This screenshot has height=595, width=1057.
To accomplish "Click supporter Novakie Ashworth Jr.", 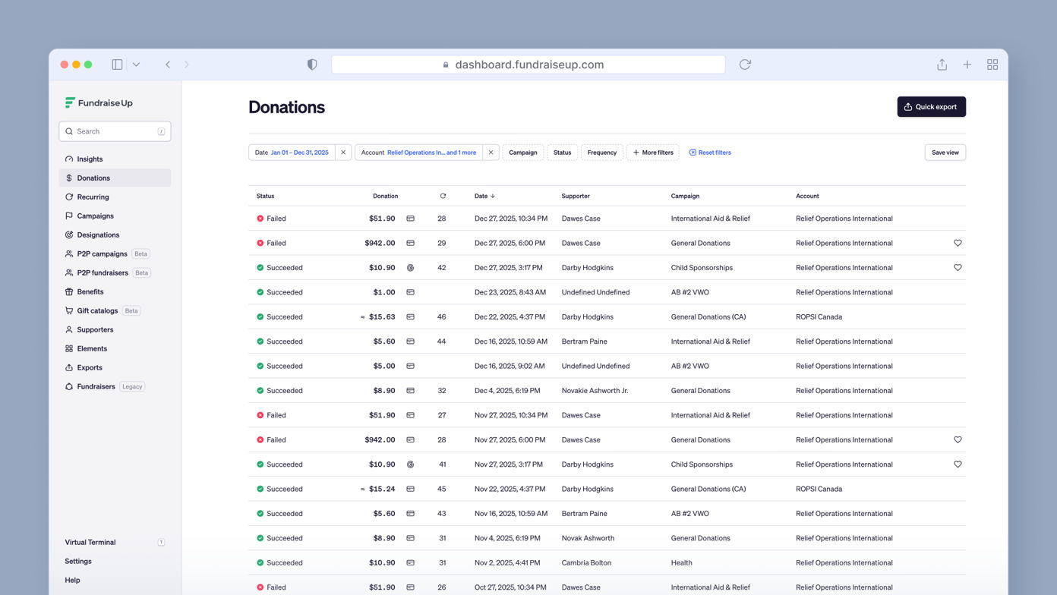I will [595, 391].
